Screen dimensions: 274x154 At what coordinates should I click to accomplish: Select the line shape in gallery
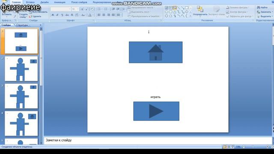[x=179, y=8]
